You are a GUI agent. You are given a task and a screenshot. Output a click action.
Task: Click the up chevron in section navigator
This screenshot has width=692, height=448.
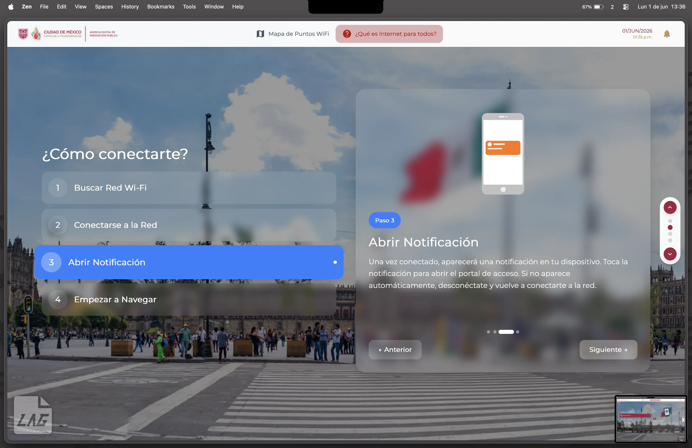[670, 207]
